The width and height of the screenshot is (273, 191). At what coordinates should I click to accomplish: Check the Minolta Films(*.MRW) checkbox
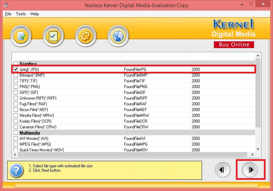pos(16,115)
